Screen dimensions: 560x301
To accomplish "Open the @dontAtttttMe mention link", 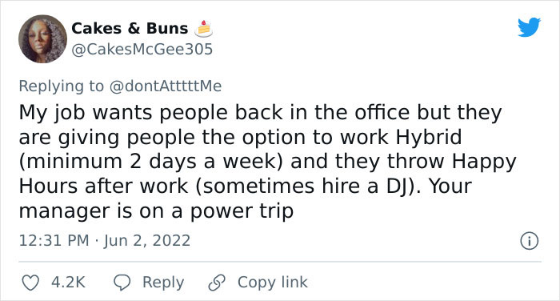I will point(166,86).
